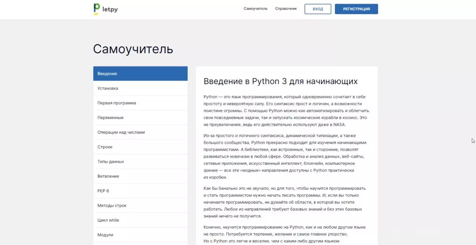Click paragraph starting 'Из-за простого и логичного'
Viewport: 476px width, 245px height.
click(285, 156)
